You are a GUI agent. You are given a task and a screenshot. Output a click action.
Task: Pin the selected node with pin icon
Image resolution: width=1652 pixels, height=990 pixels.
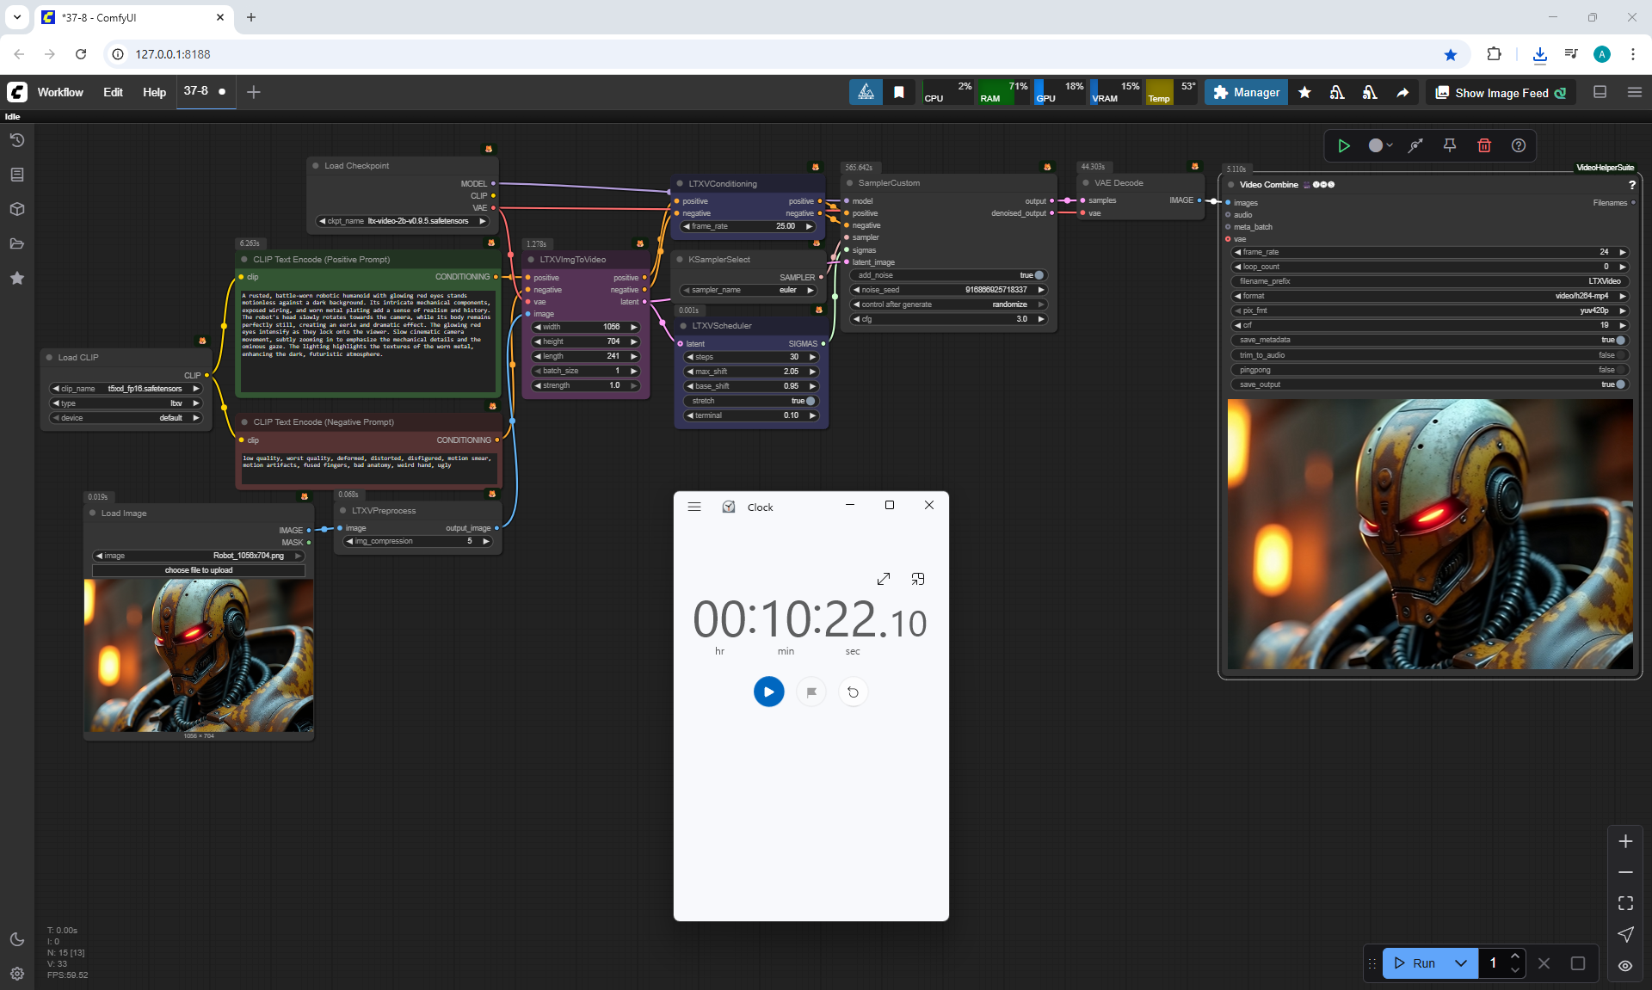pyautogui.click(x=1450, y=145)
